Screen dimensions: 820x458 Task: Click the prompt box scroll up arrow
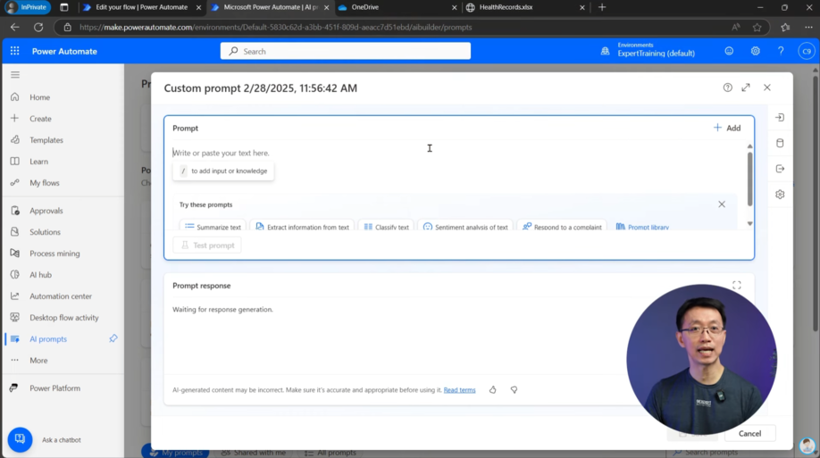[749, 146]
